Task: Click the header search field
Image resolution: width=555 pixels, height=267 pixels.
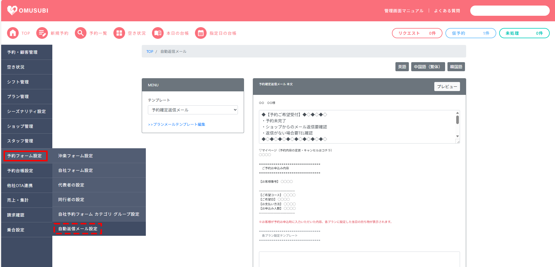Action: pos(509,11)
